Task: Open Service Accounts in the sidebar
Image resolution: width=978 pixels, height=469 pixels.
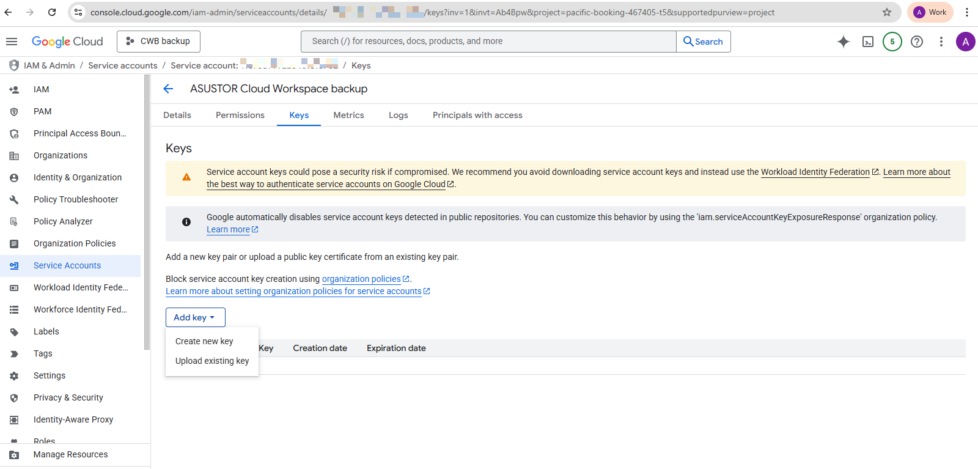Action: coord(70,265)
